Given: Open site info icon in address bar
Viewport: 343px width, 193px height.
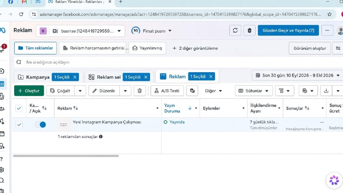Looking at the screenshot, I should tap(34, 14).
